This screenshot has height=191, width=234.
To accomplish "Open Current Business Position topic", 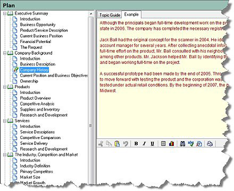I will coord(41,36).
